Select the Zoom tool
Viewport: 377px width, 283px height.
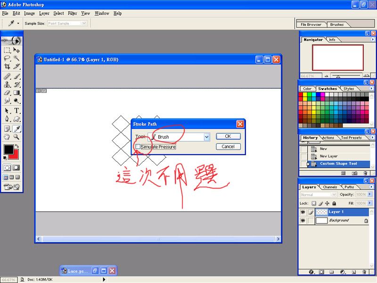[16, 137]
